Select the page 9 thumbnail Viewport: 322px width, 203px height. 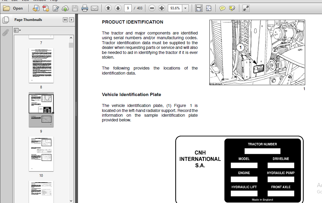click(41, 110)
